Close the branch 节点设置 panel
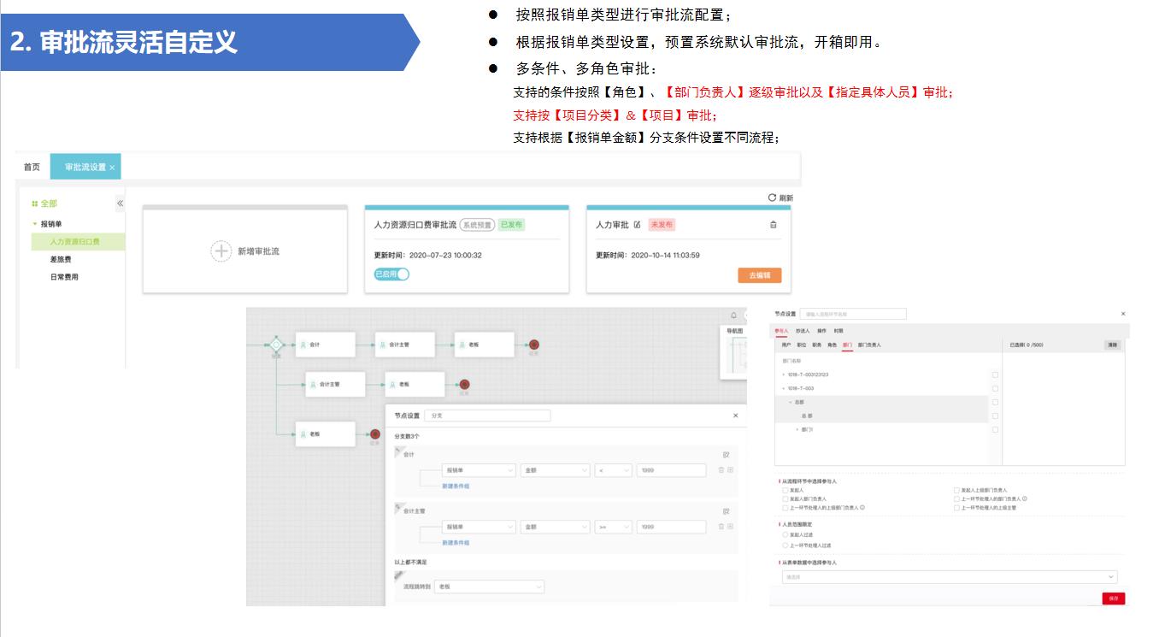Screen dimensions: 1165x637 point(735,416)
